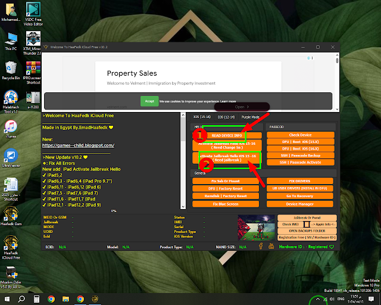
Task: Click the ad info icon in banner
Action: (x=308, y=58)
